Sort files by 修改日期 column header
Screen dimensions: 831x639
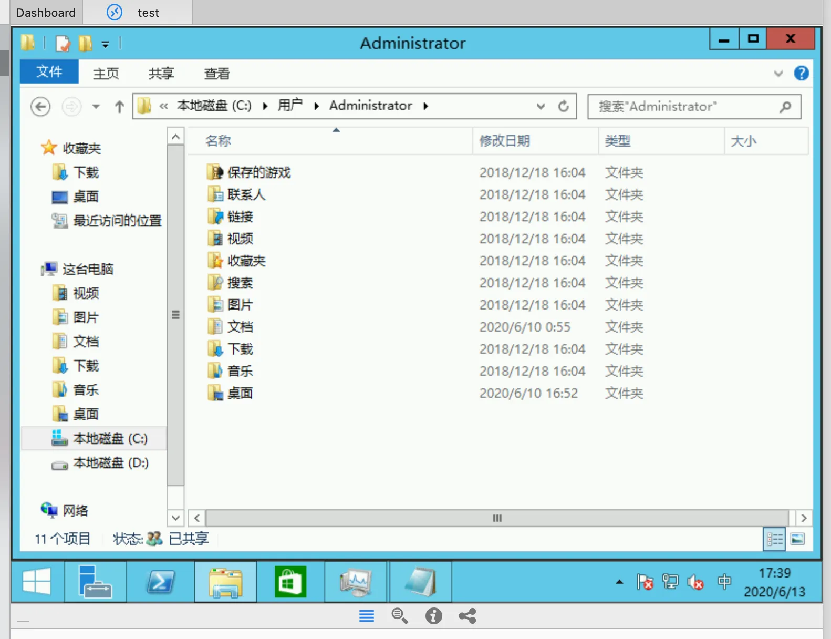pyautogui.click(x=504, y=141)
